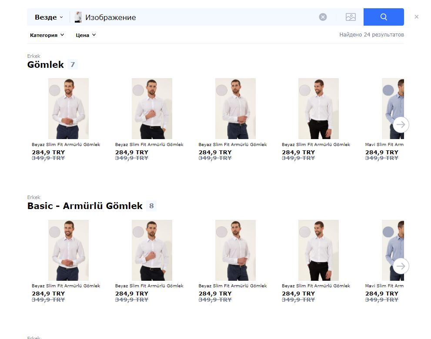Viewport: 431px width, 339px height.
Task: Click third Beyaz Slim Fit title in Gömlek row
Action: pos(233,144)
